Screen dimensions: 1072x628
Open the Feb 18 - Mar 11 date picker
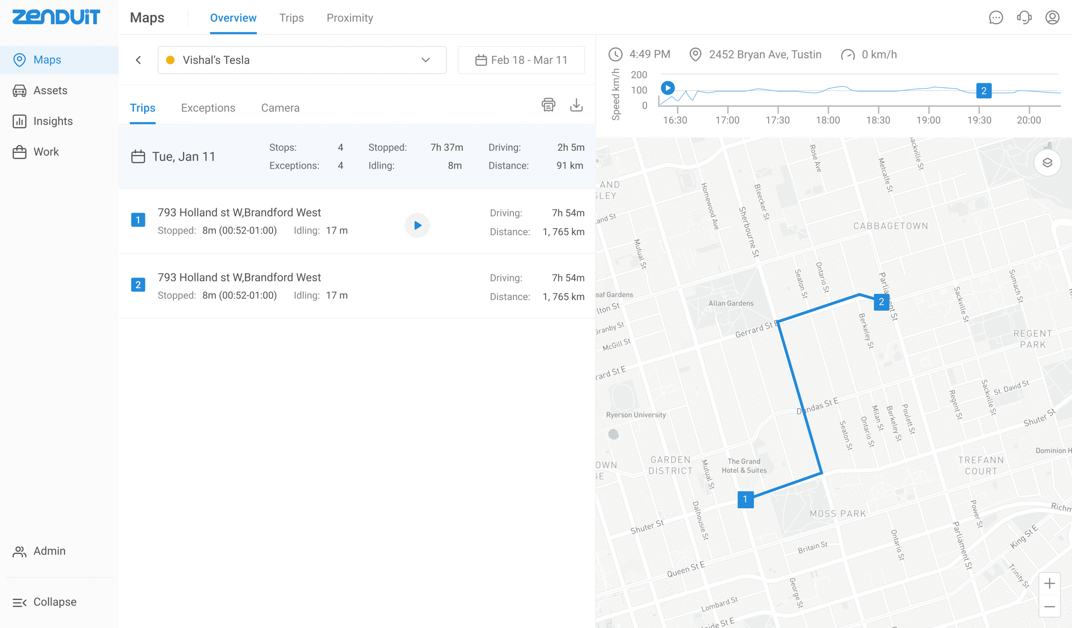521,60
